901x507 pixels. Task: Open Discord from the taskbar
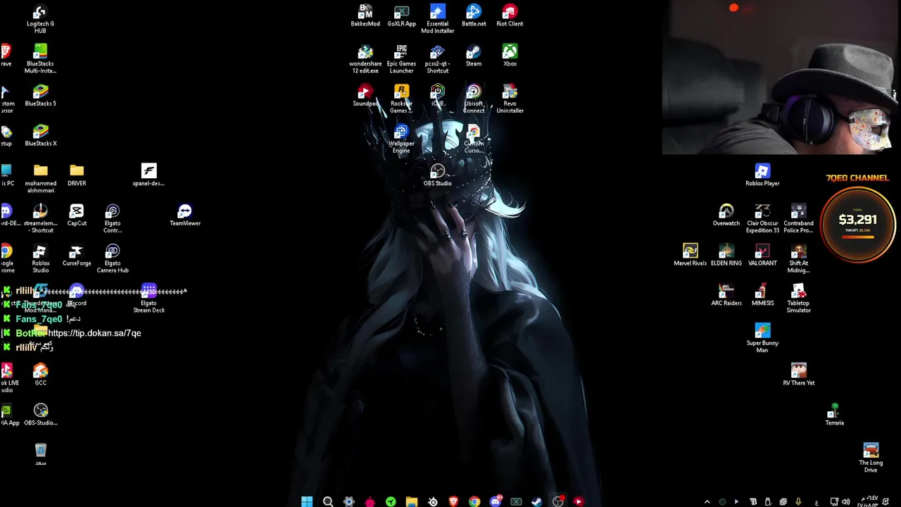point(496,501)
